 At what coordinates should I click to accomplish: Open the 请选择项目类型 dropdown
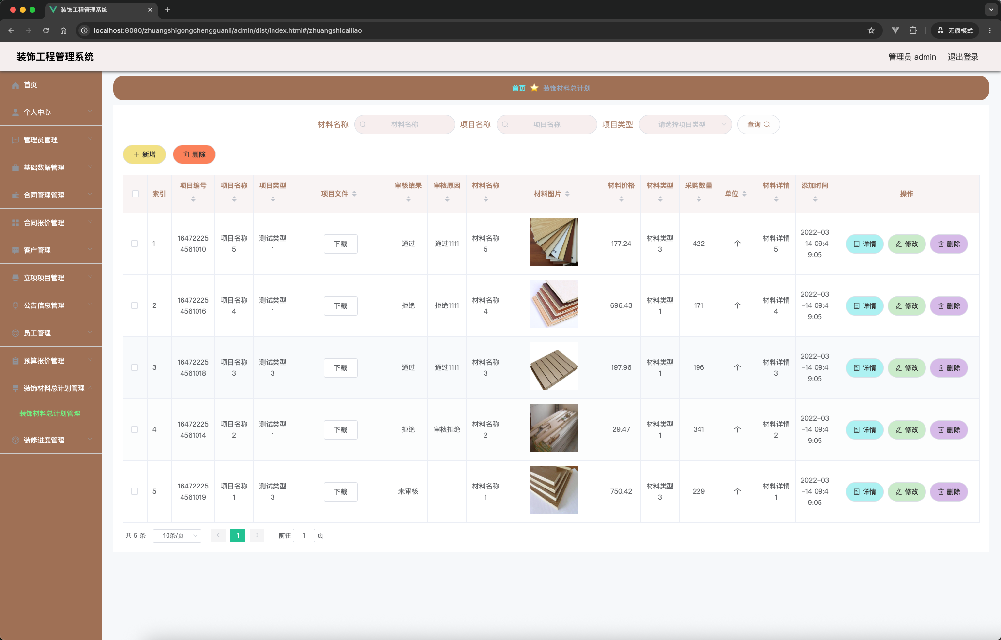tap(685, 124)
